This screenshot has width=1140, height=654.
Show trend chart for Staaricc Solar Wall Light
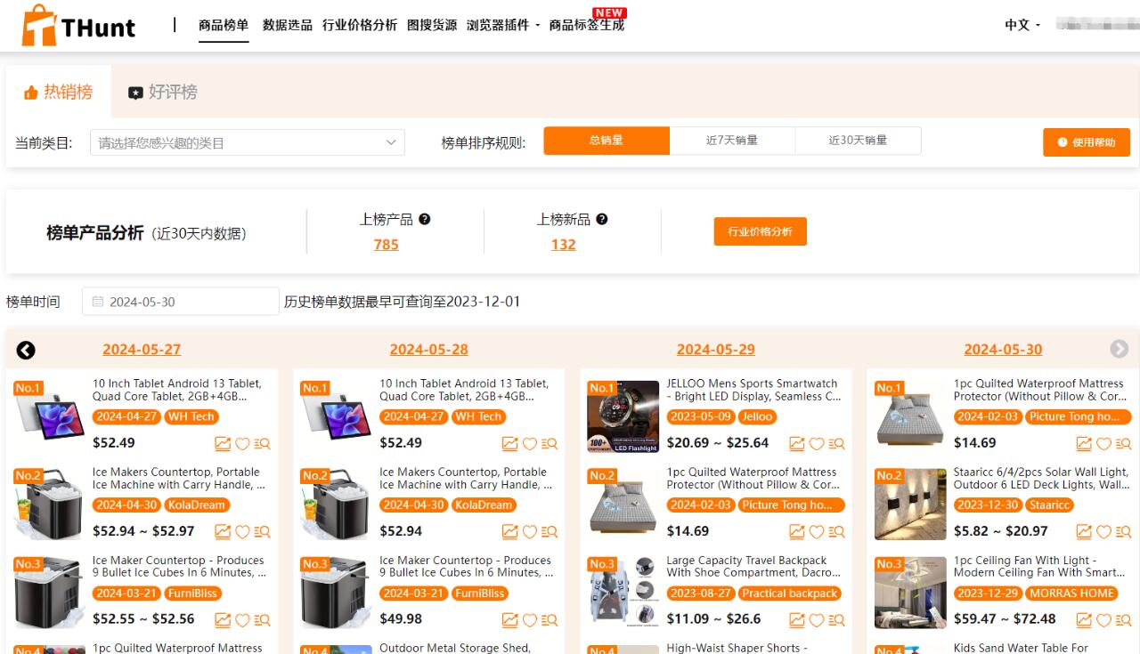click(1084, 531)
